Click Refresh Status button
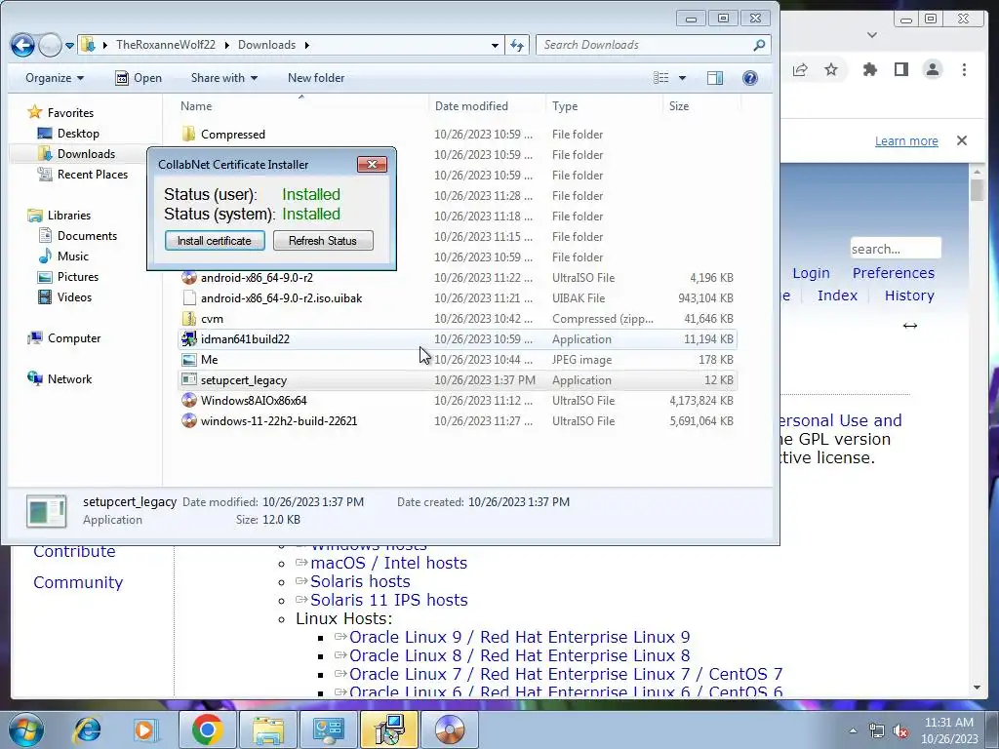 tap(323, 241)
